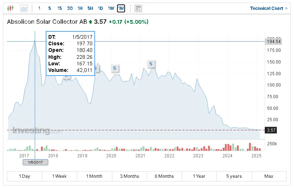Click the 194.54 crosshair price label
Screen dimensions: 294x188
[x=274, y=42]
